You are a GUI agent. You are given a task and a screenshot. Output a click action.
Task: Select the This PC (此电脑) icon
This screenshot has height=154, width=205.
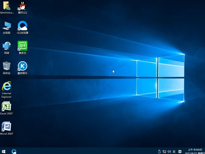(x=7, y=26)
